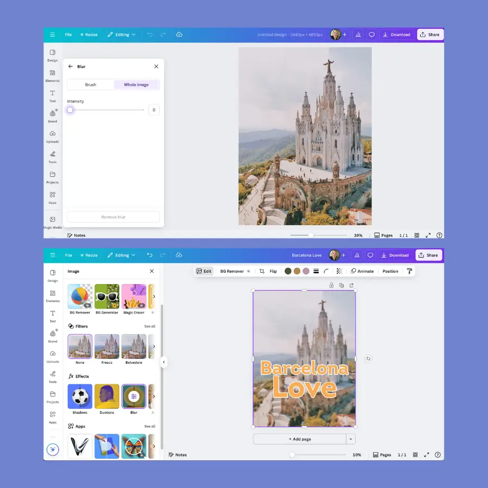
Task: Open Editing mode dropdown in bottom window
Action: [x=121, y=255]
